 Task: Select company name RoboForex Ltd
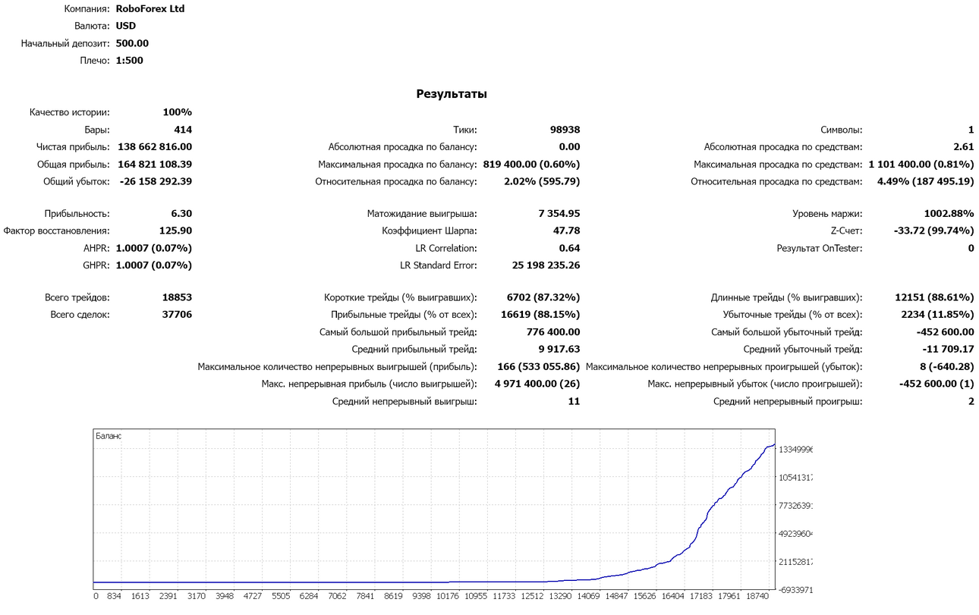(150, 9)
